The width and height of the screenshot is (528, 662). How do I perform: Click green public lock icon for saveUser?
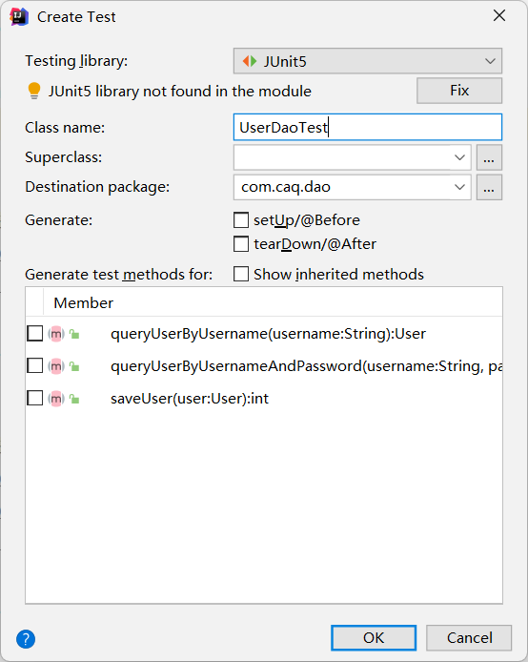pyautogui.click(x=74, y=399)
